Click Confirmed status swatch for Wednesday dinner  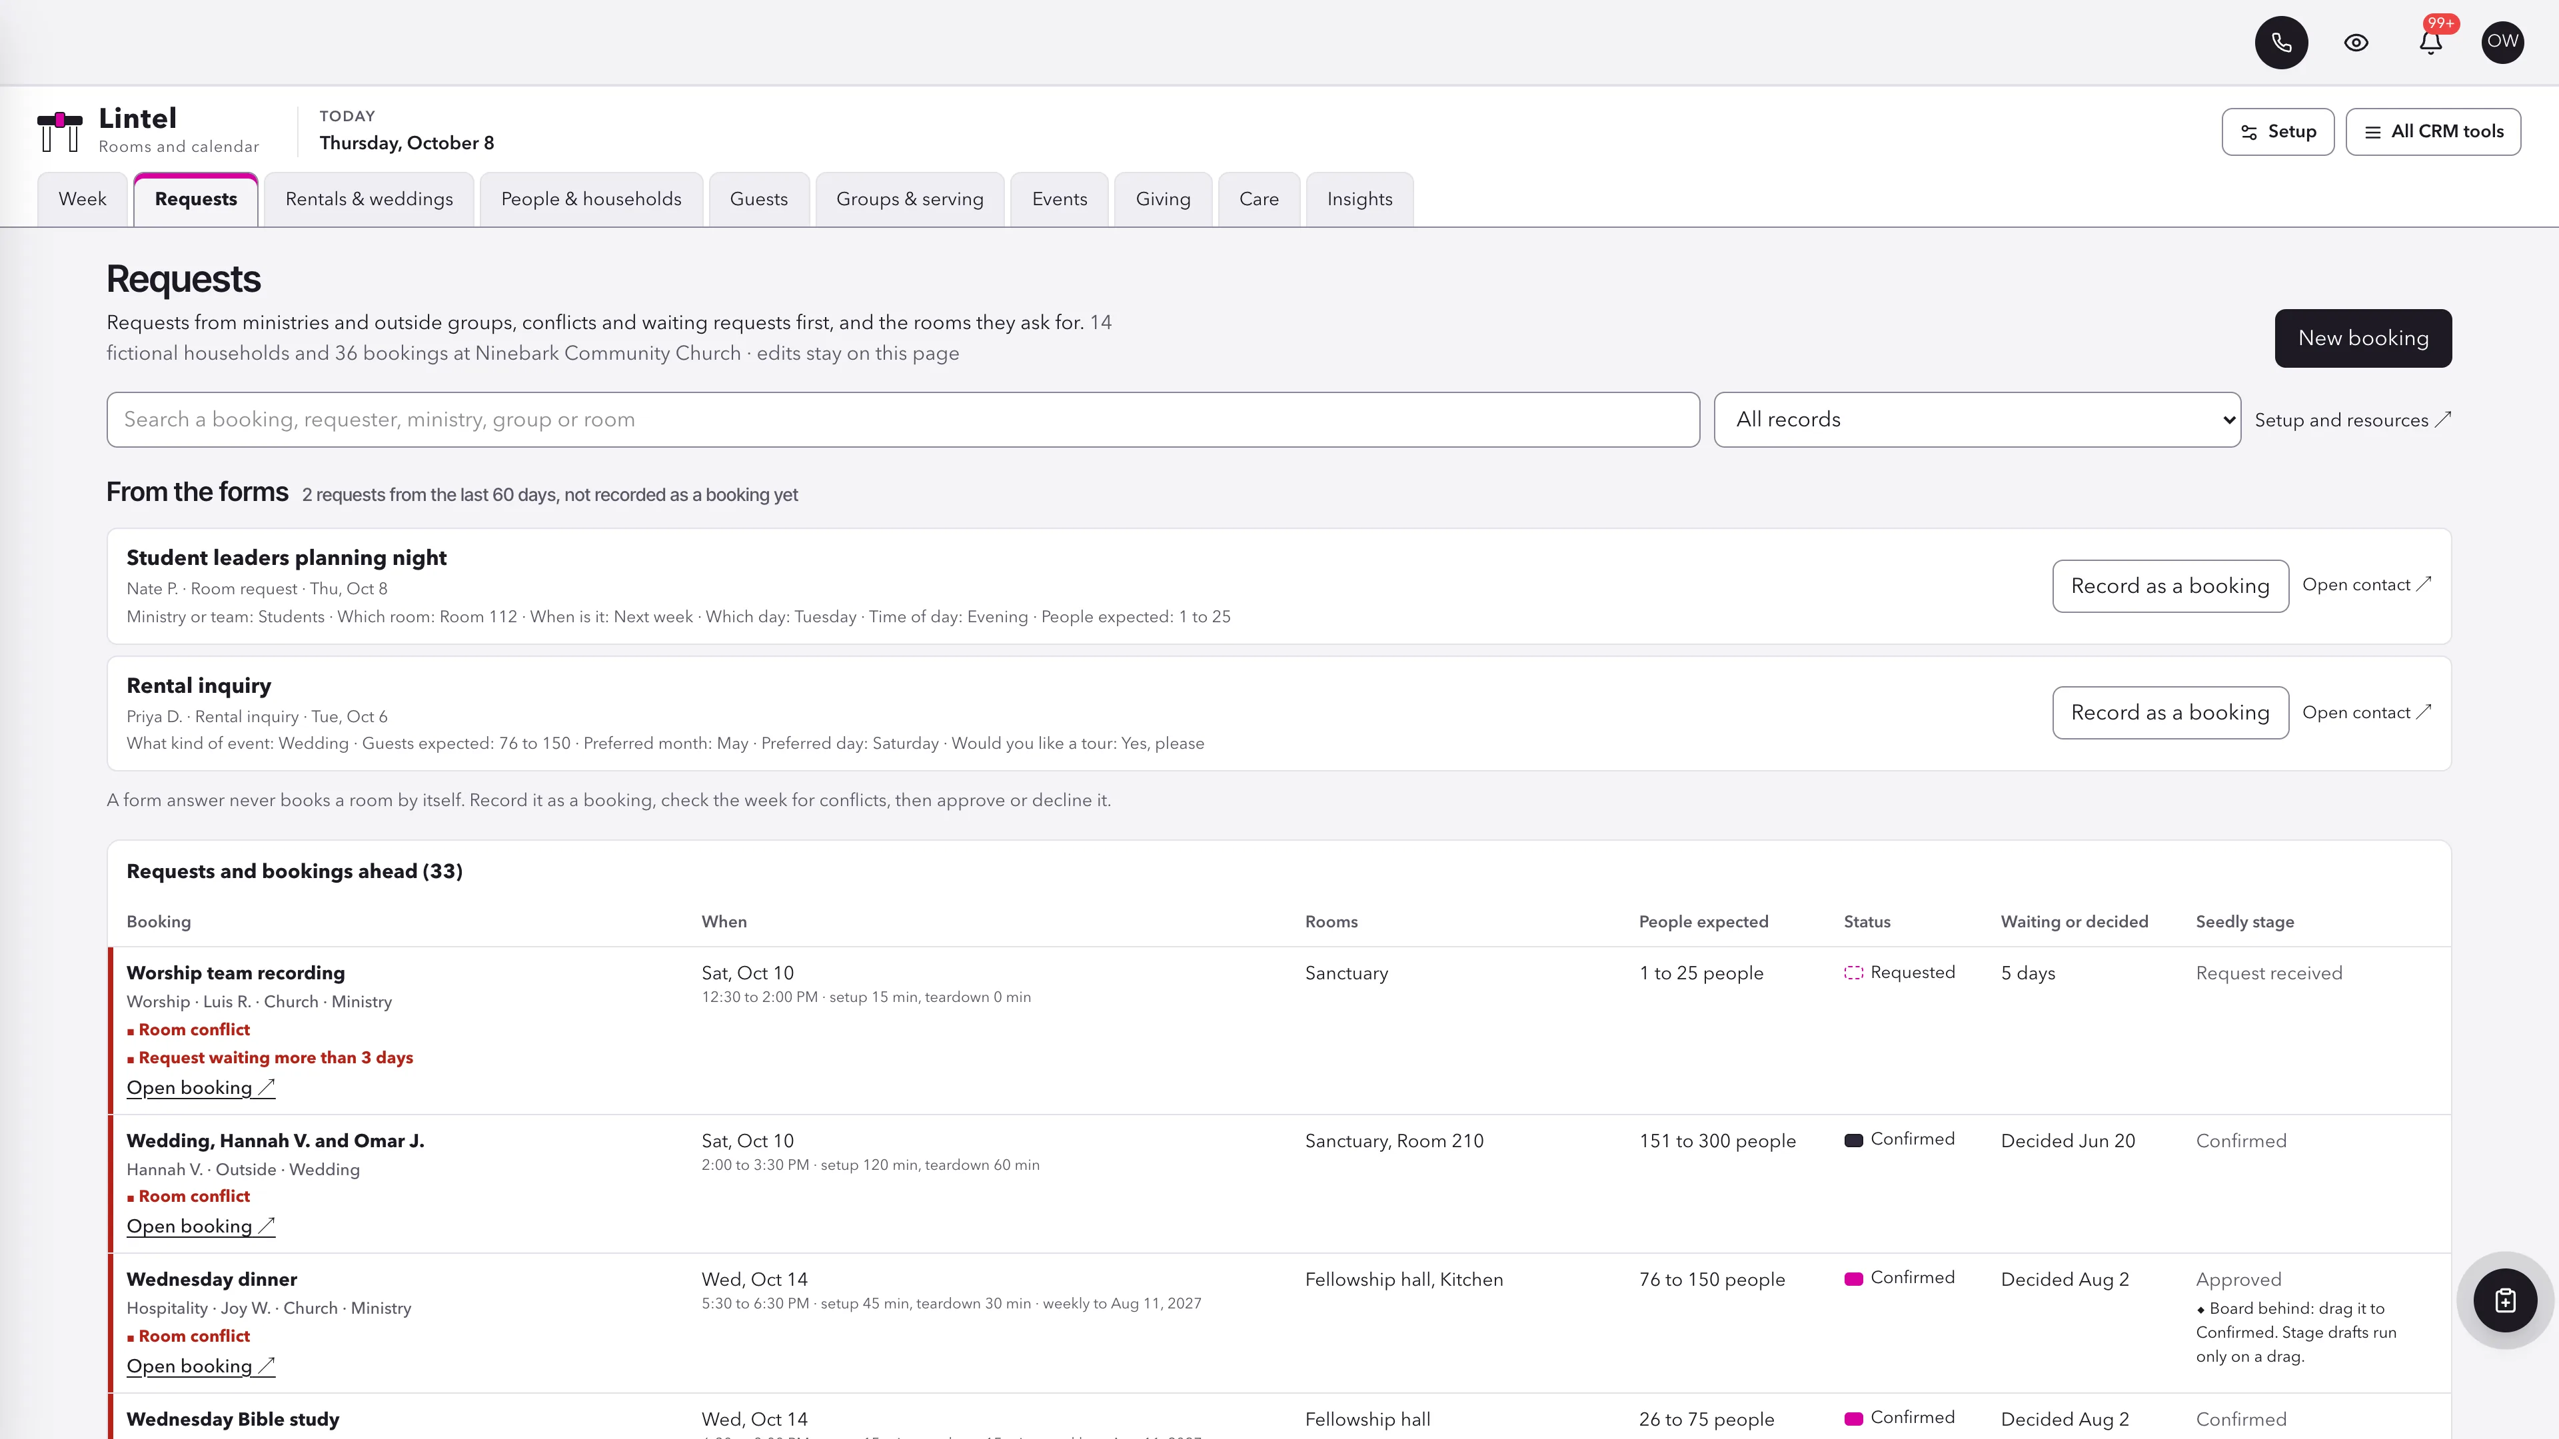pos(1854,1279)
